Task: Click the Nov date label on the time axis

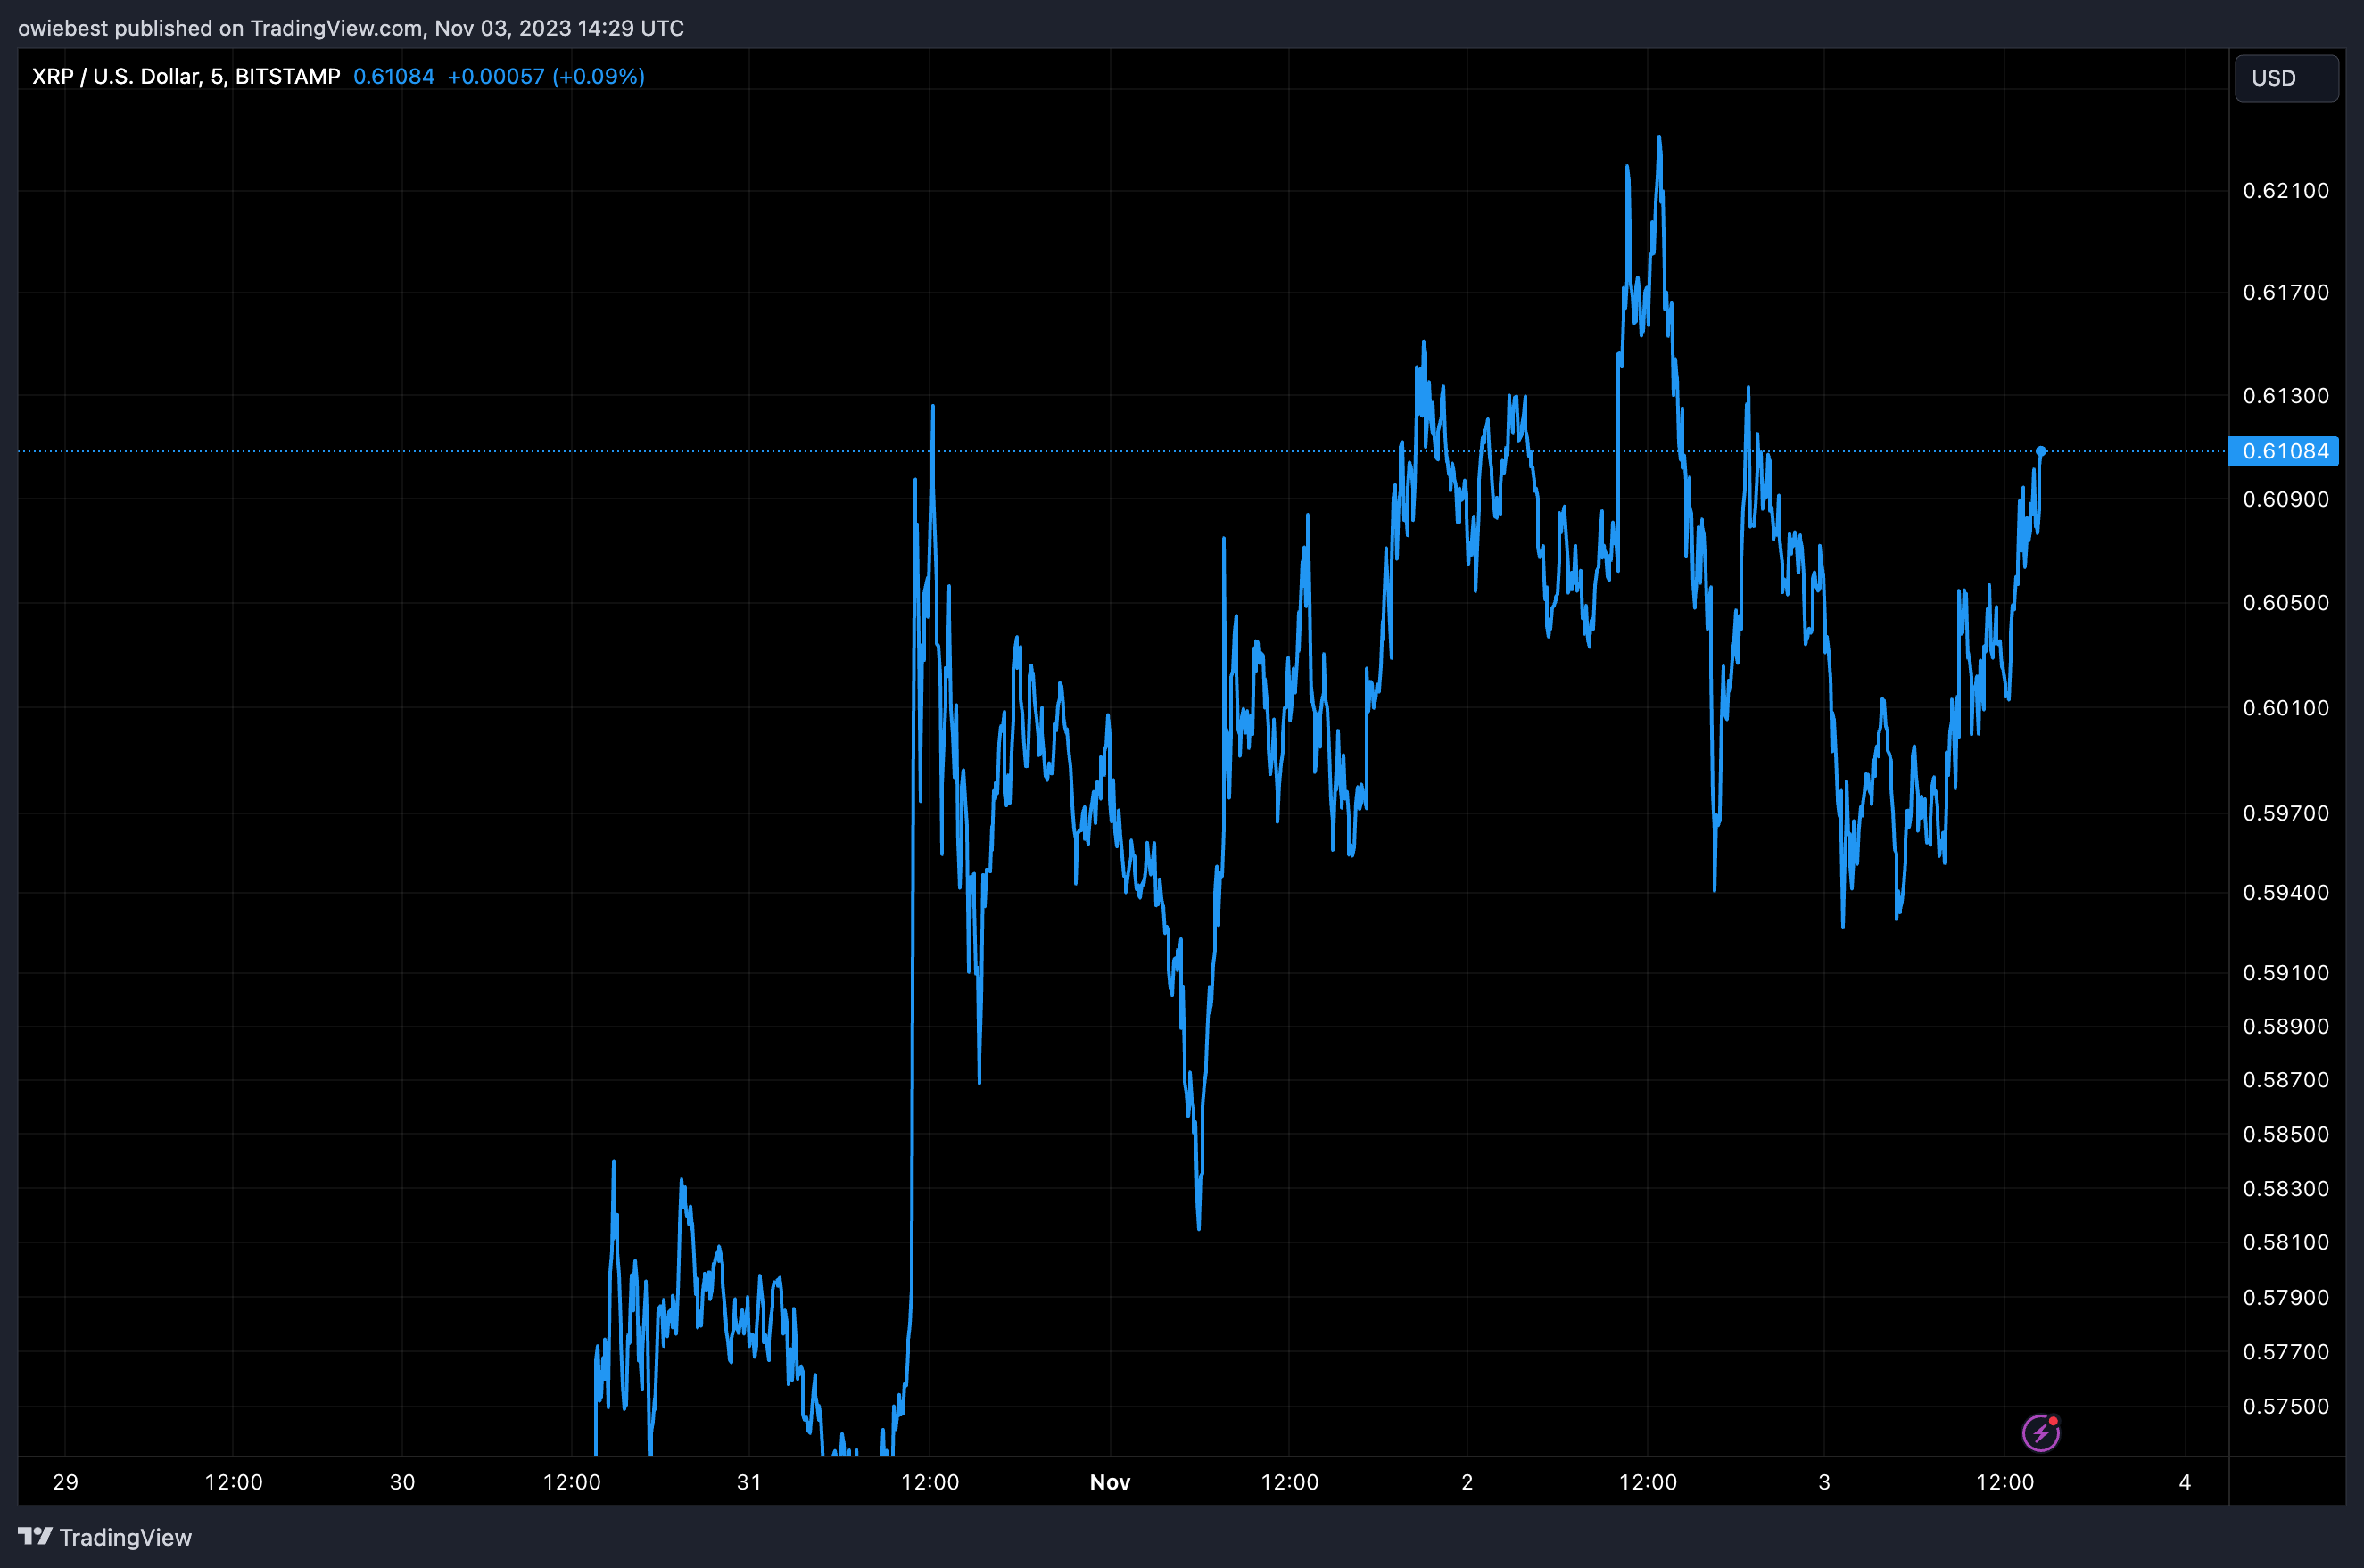Action: (1109, 1482)
